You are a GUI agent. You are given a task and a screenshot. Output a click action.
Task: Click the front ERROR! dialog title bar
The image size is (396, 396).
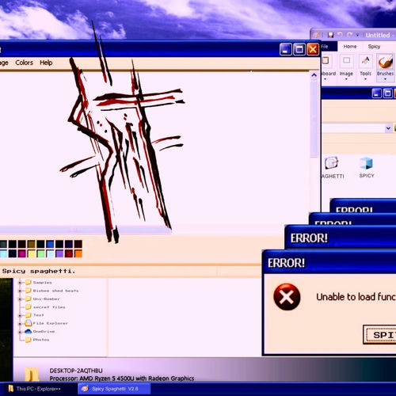[329, 263]
